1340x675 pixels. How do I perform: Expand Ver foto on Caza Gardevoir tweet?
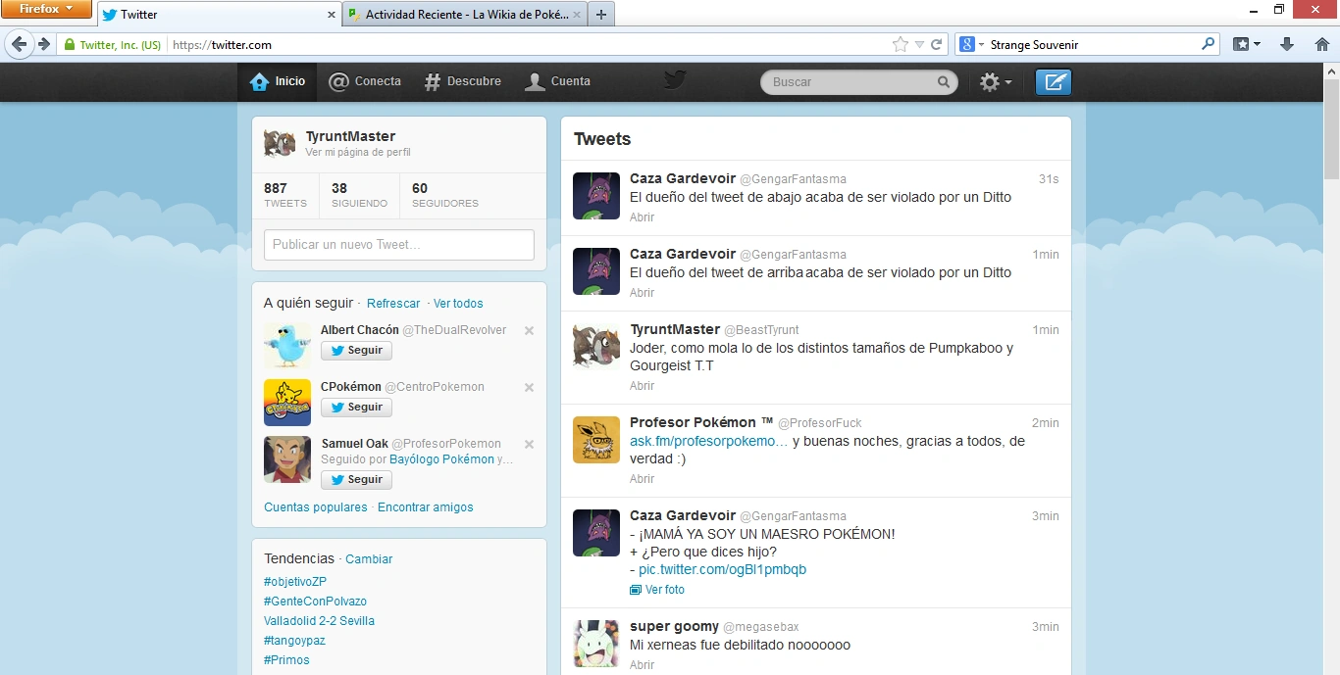point(657,590)
